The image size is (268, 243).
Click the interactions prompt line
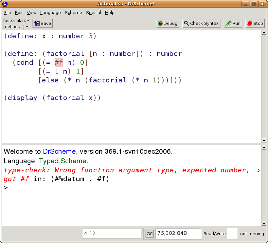tap(131, 188)
